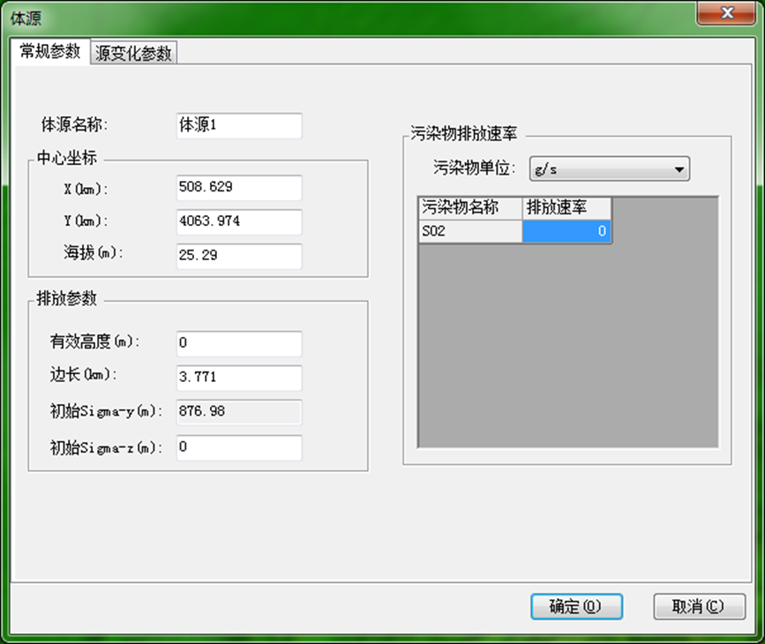Focus the 有效高度(m) field
This screenshot has width=765, height=644.
[238, 343]
